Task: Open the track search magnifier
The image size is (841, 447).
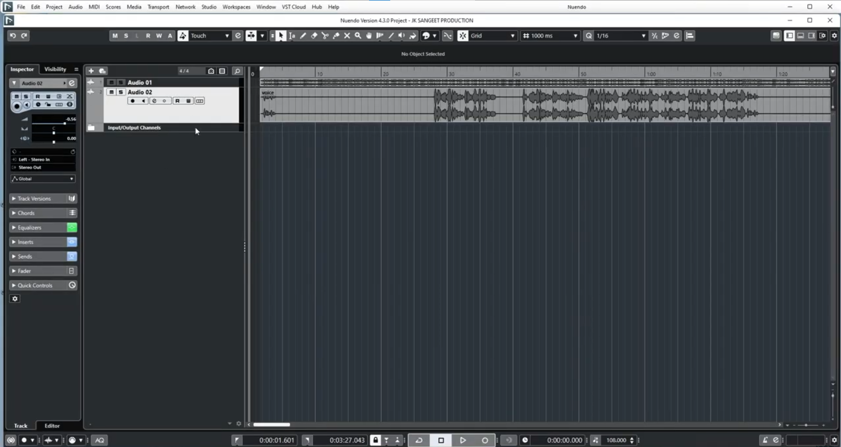Action: pos(237,71)
